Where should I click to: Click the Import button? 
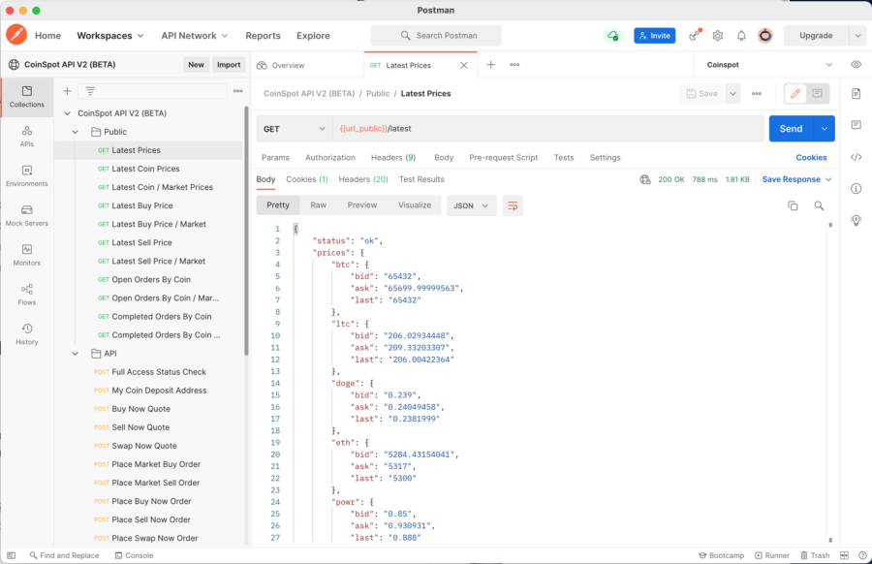(229, 65)
